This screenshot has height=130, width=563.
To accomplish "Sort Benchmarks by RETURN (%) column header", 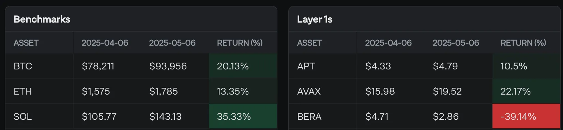I will tap(240, 43).
